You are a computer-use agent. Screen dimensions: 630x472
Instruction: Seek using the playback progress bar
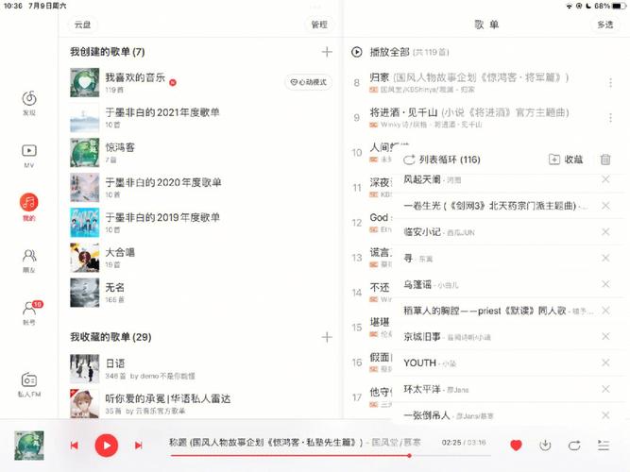[x=331, y=456]
